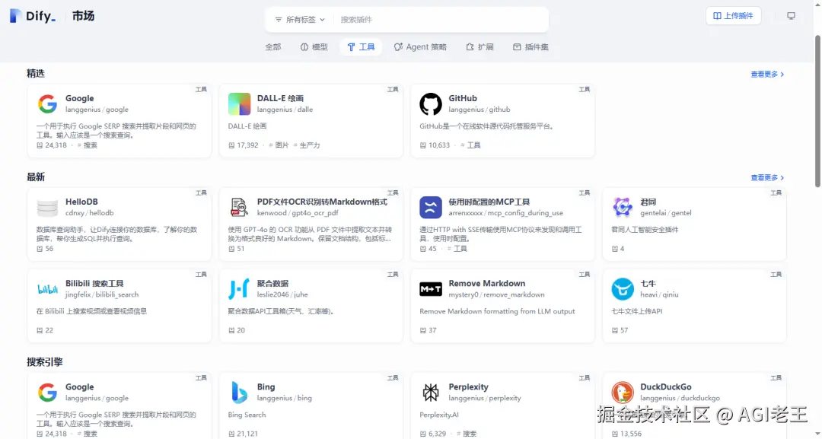Viewport: 822px width, 439px height.
Task: Select the 工具 tab
Action: (361, 47)
